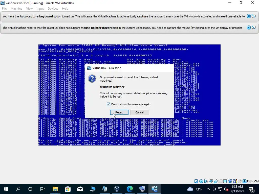The image size is (259, 194).
Task: Open the Machine menu
Action: coord(16,9)
